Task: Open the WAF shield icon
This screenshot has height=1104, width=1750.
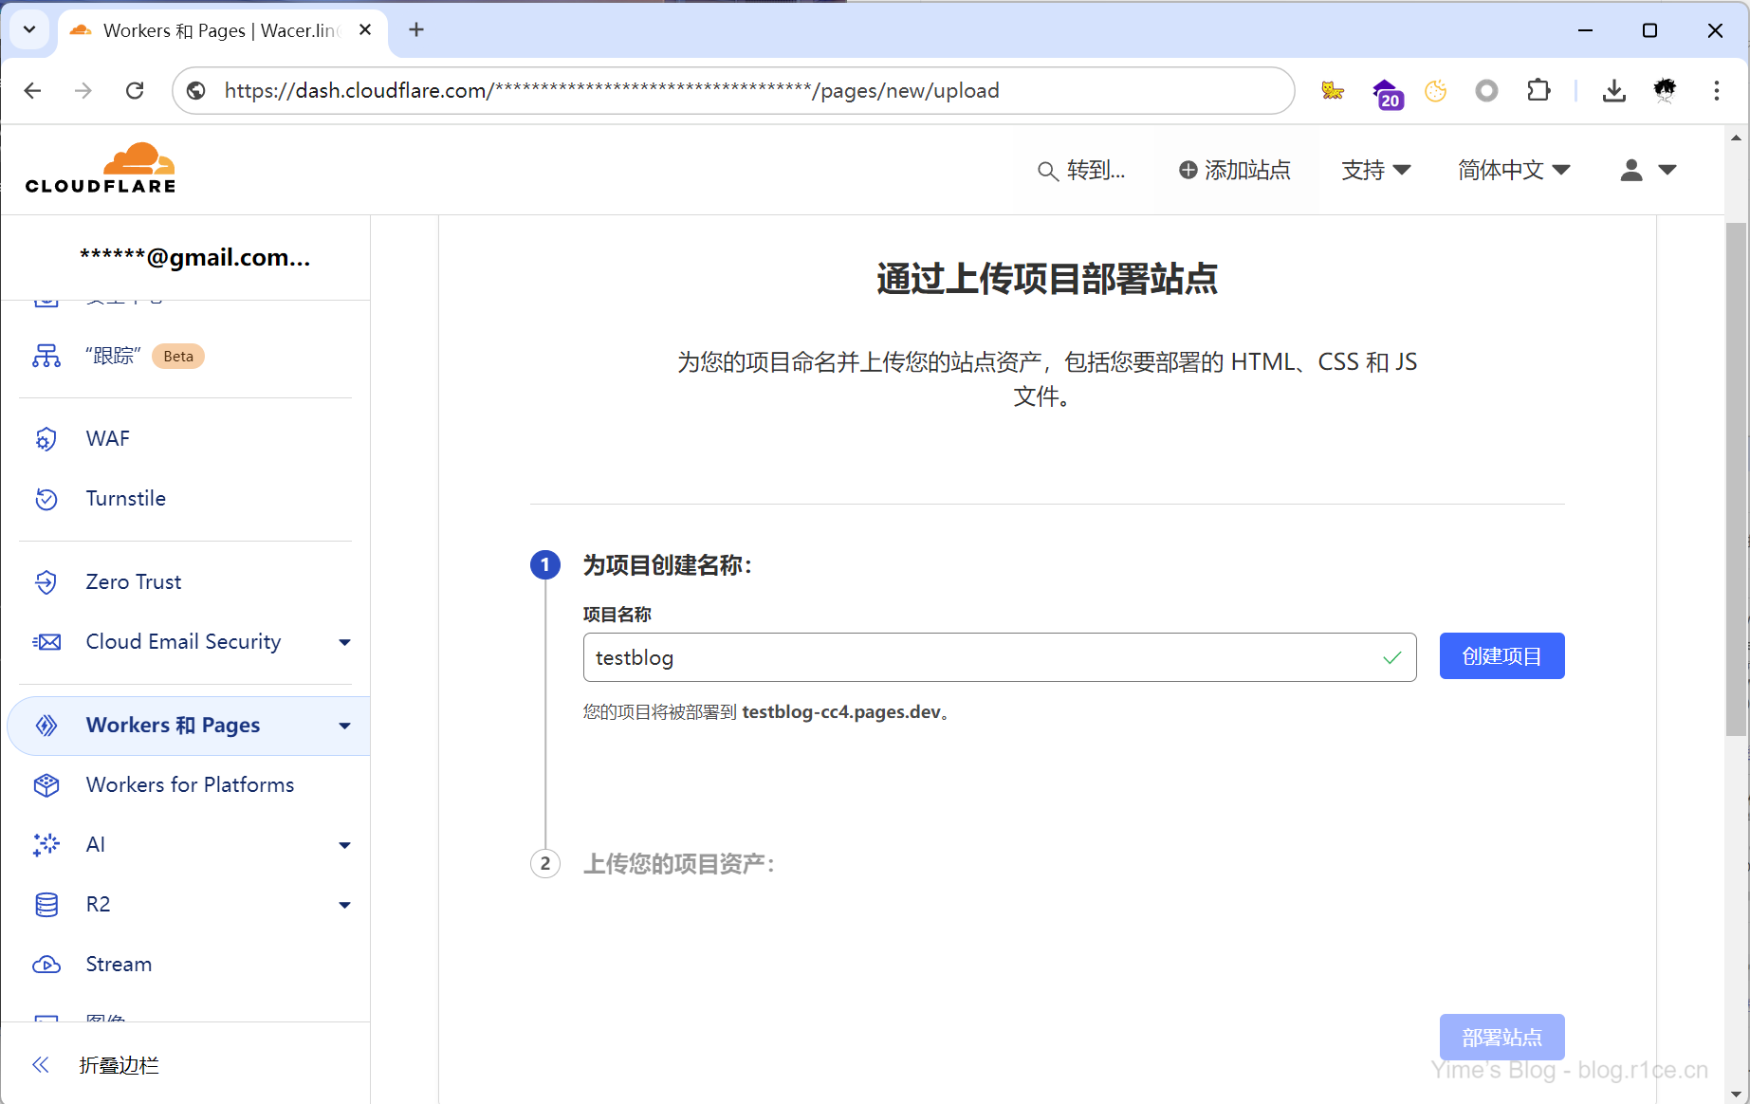Action: 46,439
